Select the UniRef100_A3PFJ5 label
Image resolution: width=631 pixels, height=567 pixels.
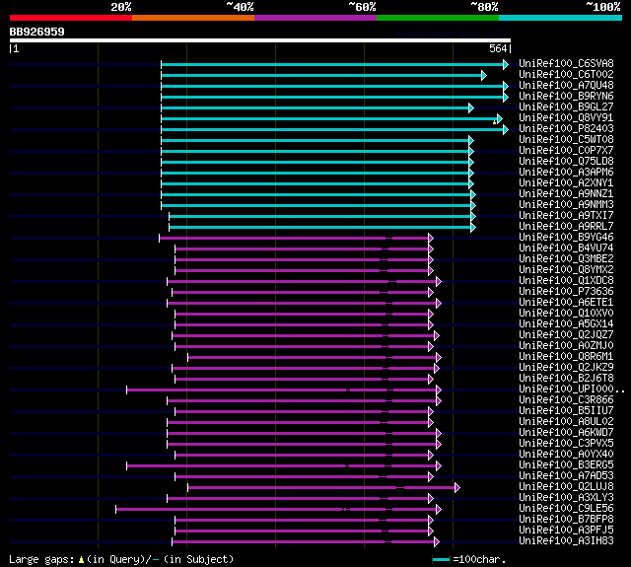pyautogui.click(x=566, y=531)
